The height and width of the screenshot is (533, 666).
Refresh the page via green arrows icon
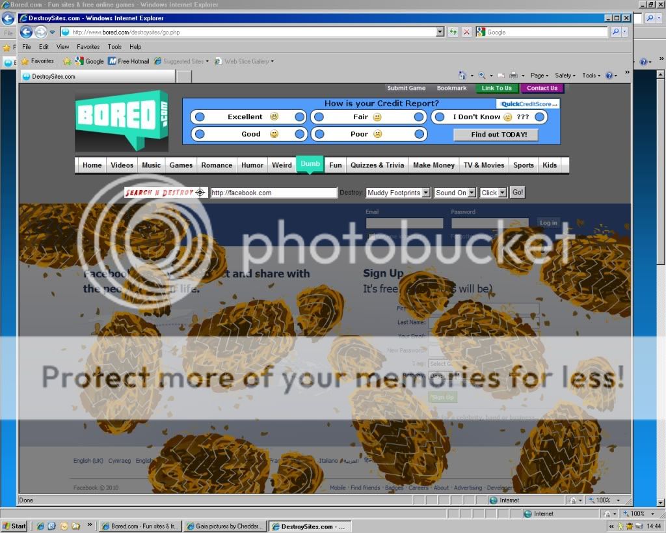coord(453,32)
